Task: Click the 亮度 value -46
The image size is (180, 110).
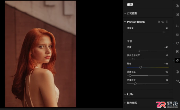Action: pyautogui.click(x=166, y=47)
